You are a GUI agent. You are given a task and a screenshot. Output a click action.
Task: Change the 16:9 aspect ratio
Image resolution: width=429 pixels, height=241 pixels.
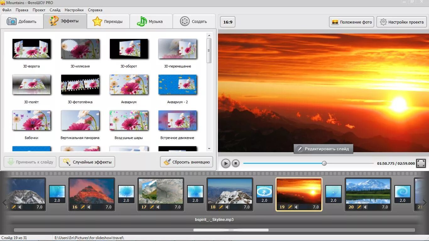[x=228, y=22]
